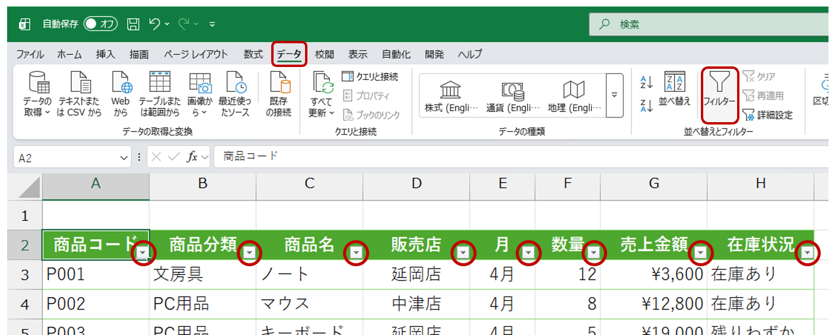Click cell containing マウス
The height and width of the screenshot is (335, 835).
(310, 304)
